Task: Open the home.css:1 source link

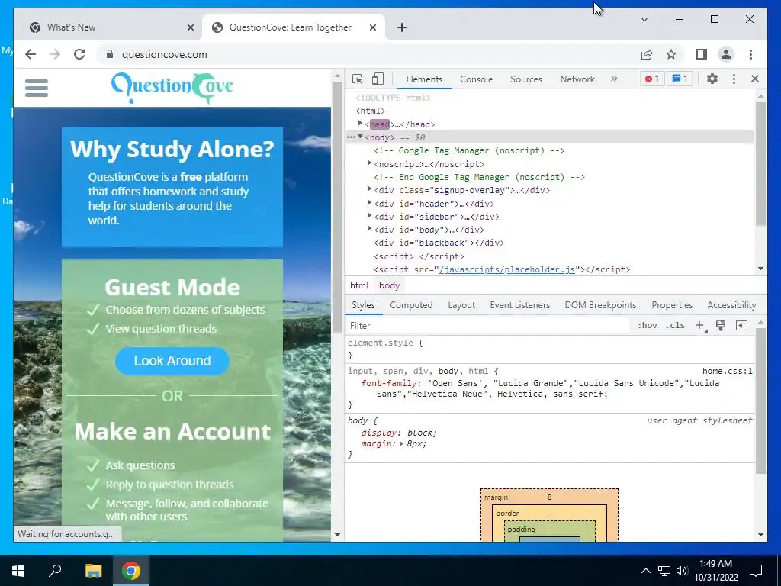Action: click(727, 372)
